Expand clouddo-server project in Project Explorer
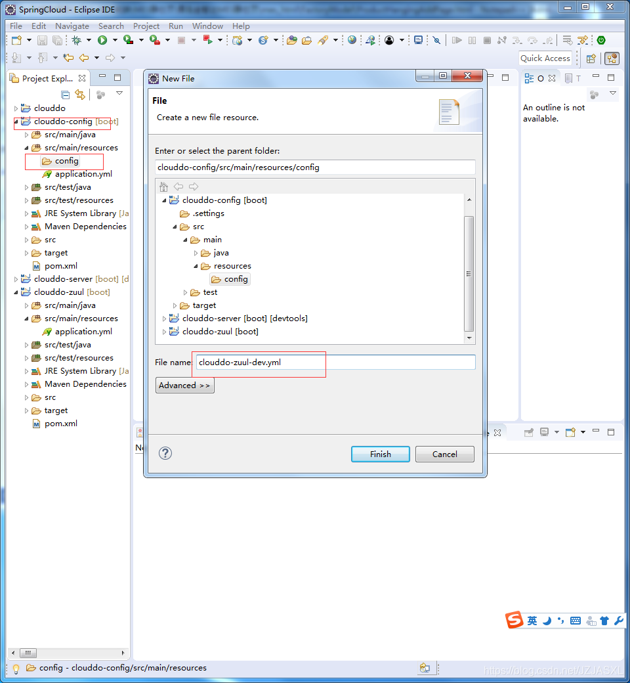 click(x=16, y=279)
